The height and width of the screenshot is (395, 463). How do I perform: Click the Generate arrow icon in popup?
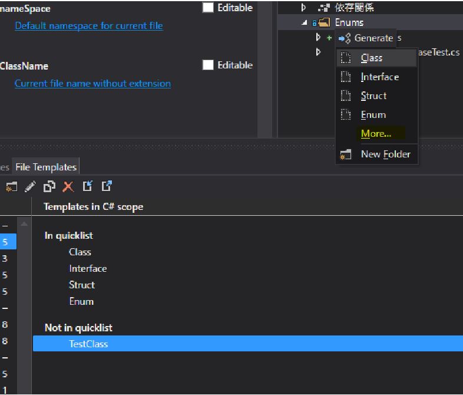point(345,38)
